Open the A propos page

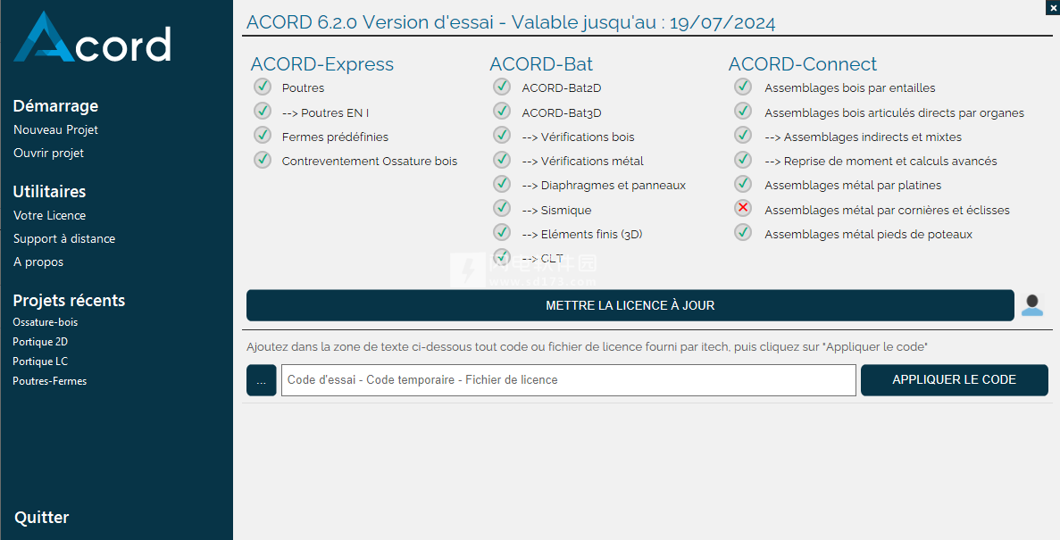(x=38, y=262)
